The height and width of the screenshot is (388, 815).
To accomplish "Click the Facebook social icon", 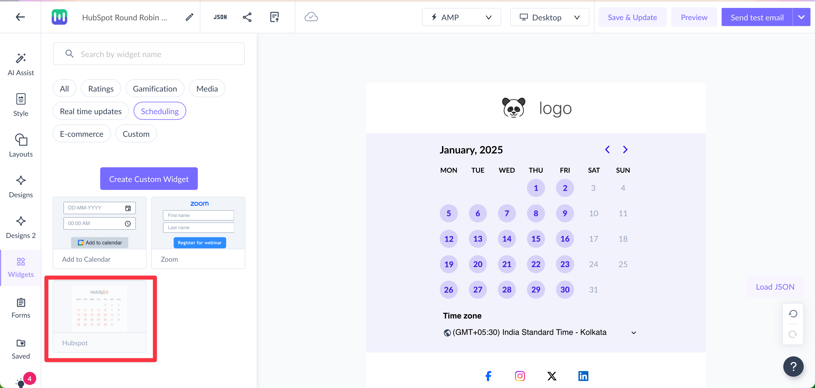I will [488, 376].
